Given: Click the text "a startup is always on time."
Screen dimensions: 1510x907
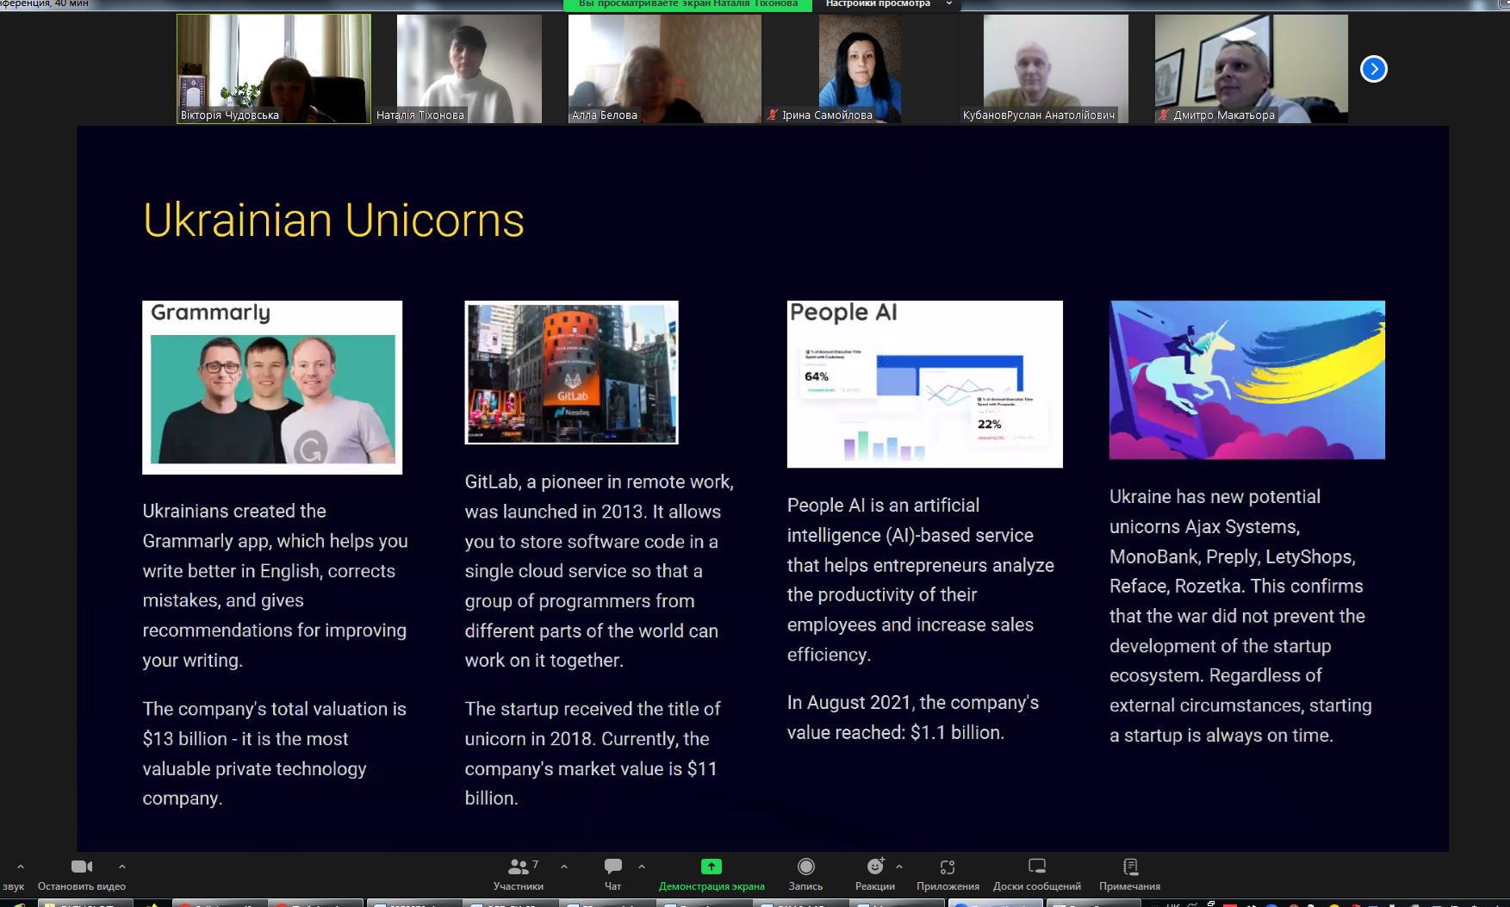Looking at the screenshot, I should (1221, 736).
